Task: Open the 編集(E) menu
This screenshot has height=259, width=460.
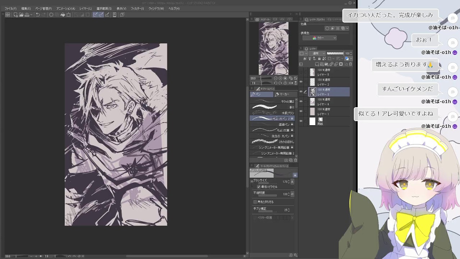Action: coord(26,9)
